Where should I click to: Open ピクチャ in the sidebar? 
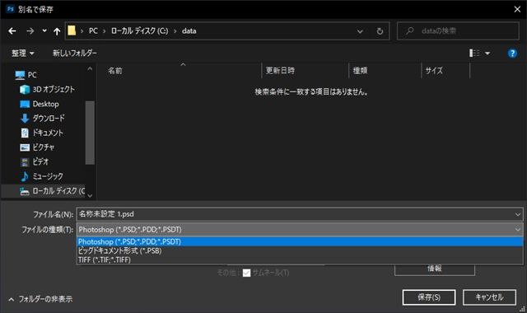click(44, 147)
